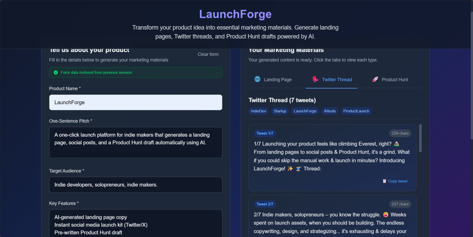The width and height of the screenshot is (473, 237).
Task: Click the Tweet 1/7 badge
Action: tap(265, 133)
